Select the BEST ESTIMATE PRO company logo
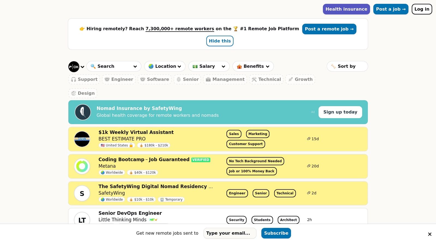Viewport: 436px width, 245px height. tap(82, 139)
